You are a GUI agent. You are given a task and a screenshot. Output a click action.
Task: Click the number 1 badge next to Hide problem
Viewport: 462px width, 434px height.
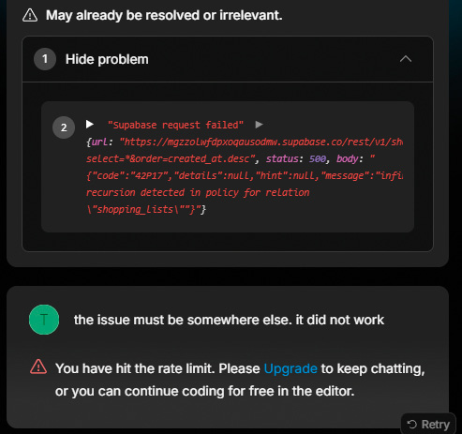(x=45, y=59)
